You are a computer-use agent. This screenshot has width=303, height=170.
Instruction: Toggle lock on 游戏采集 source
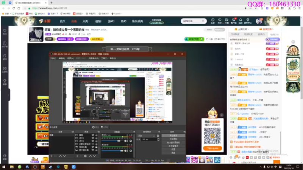point(96,147)
